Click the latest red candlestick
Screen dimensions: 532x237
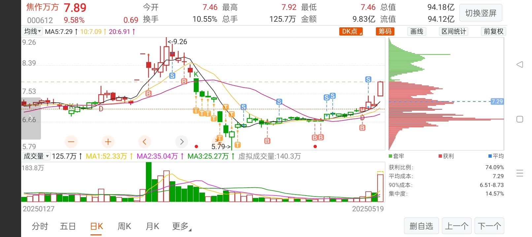pyautogui.click(x=380, y=89)
